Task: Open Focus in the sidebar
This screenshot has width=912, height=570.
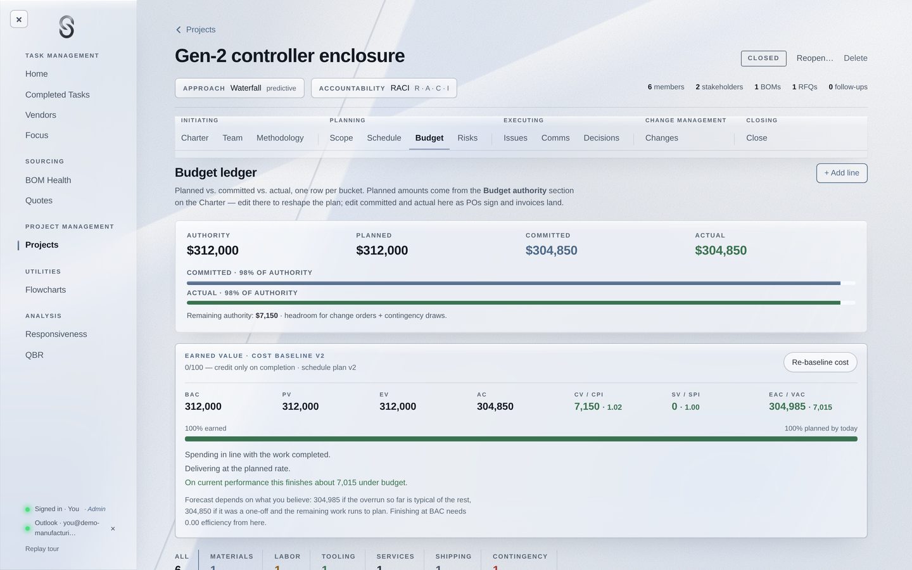Action: [x=37, y=135]
